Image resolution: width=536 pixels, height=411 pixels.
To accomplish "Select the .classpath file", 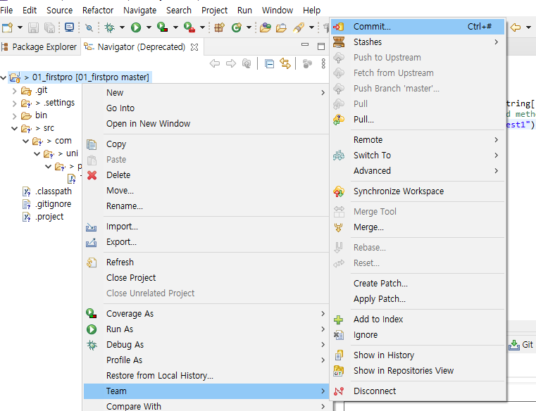I will coord(54,191).
